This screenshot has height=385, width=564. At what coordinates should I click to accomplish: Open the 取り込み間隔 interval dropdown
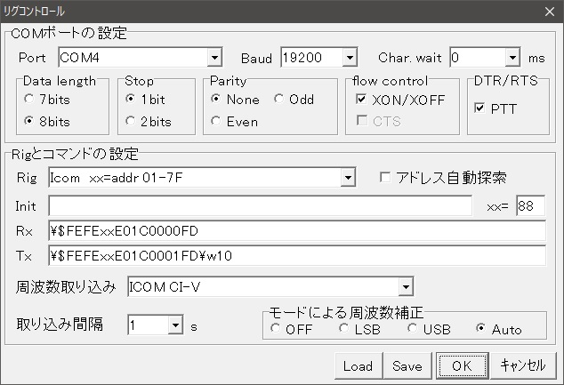tap(175, 325)
